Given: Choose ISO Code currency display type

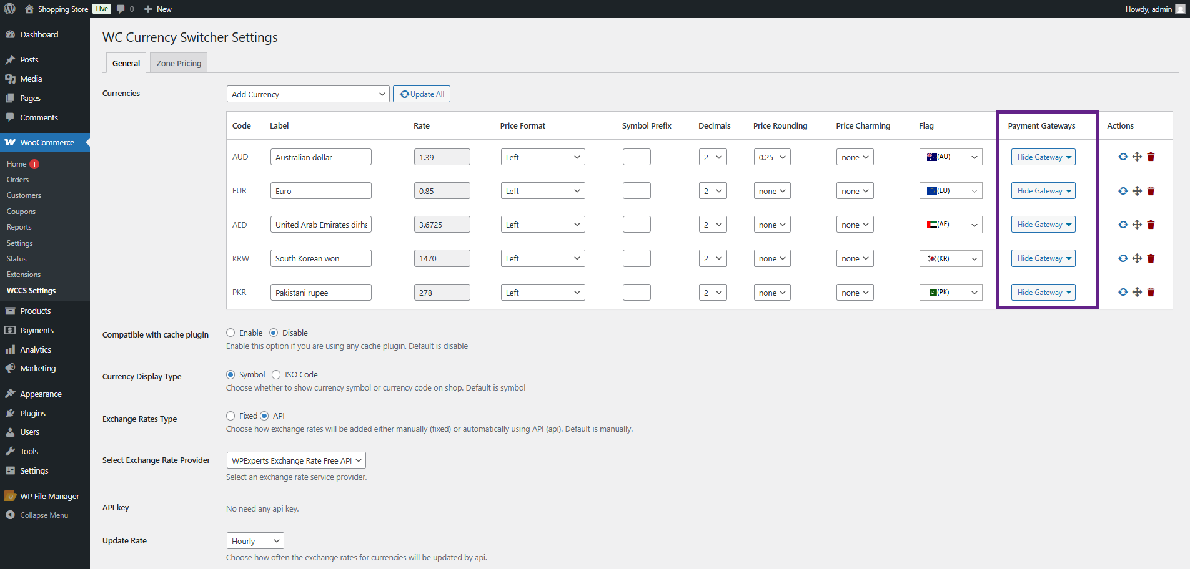Looking at the screenshot, I should click(x=276, y=374).
